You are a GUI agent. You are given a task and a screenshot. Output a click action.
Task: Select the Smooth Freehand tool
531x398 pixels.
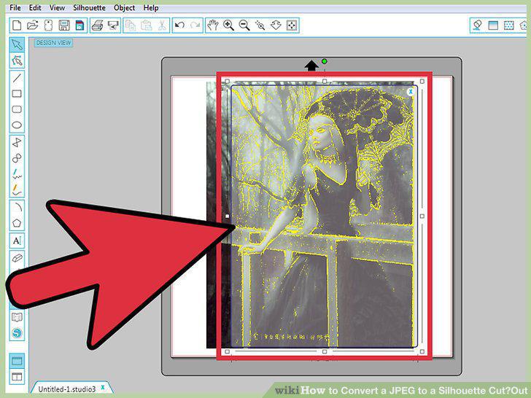[x=17, y=190]
